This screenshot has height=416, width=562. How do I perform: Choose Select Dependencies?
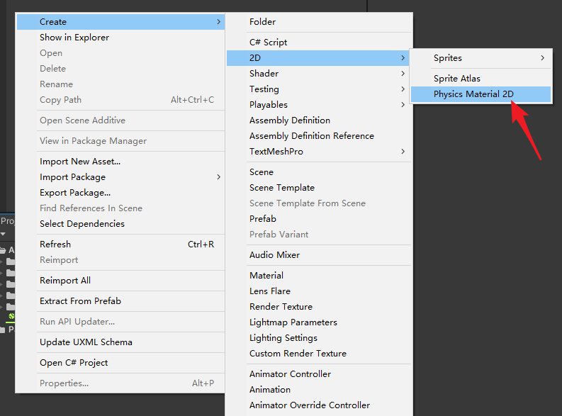(x=120, y=224)
